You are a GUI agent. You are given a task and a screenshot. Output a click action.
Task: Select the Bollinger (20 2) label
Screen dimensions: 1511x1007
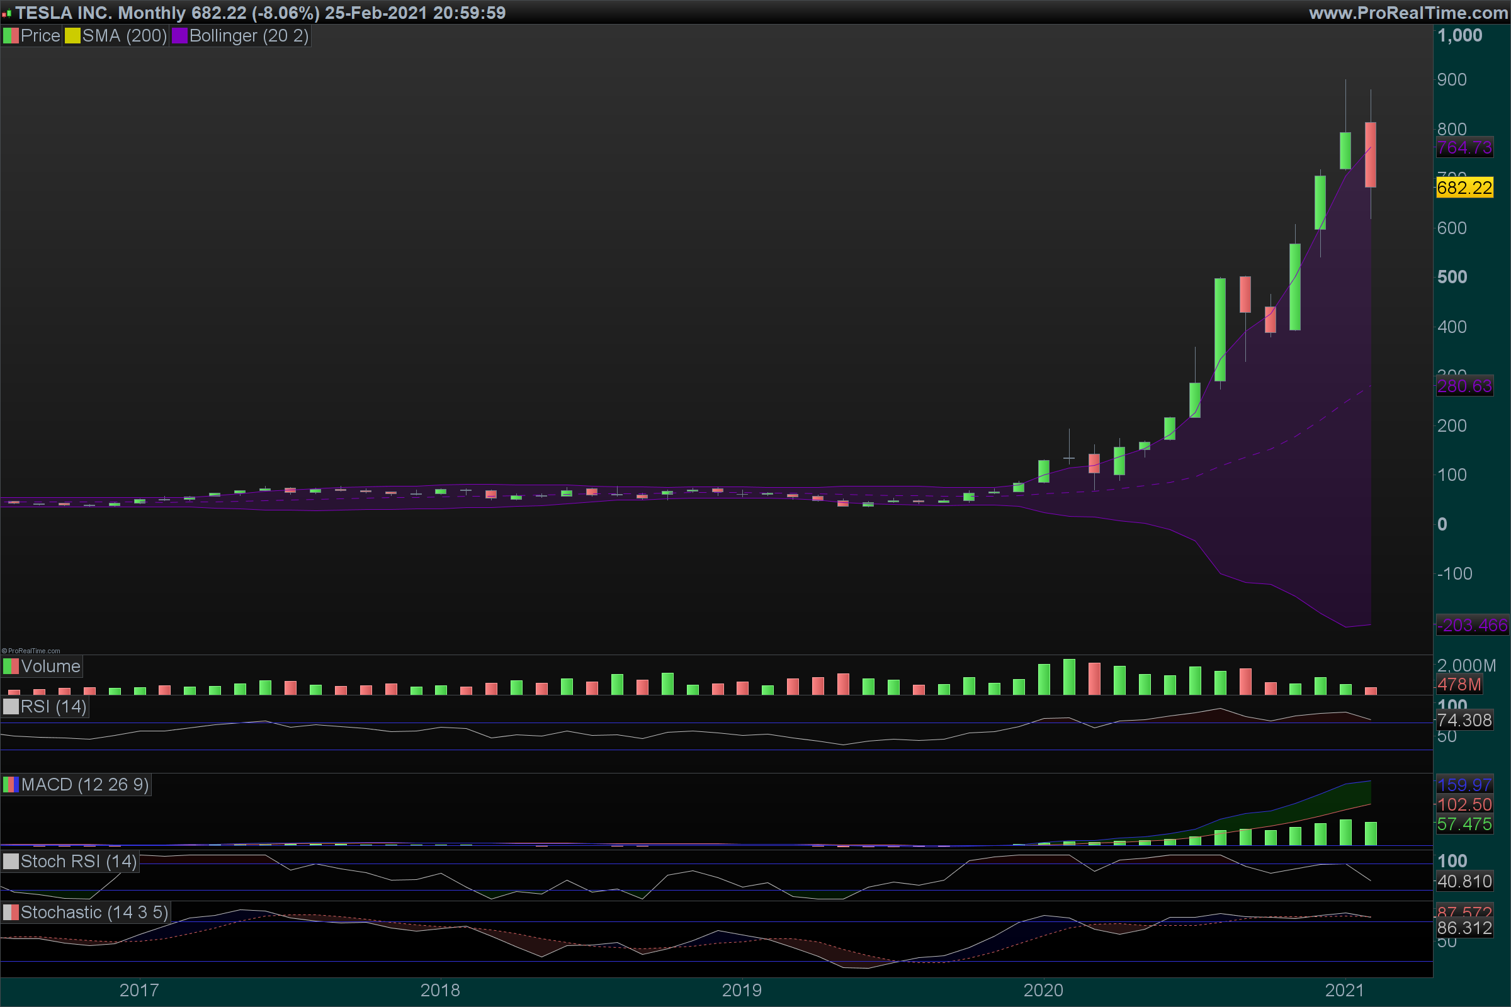tap(249, 36)
